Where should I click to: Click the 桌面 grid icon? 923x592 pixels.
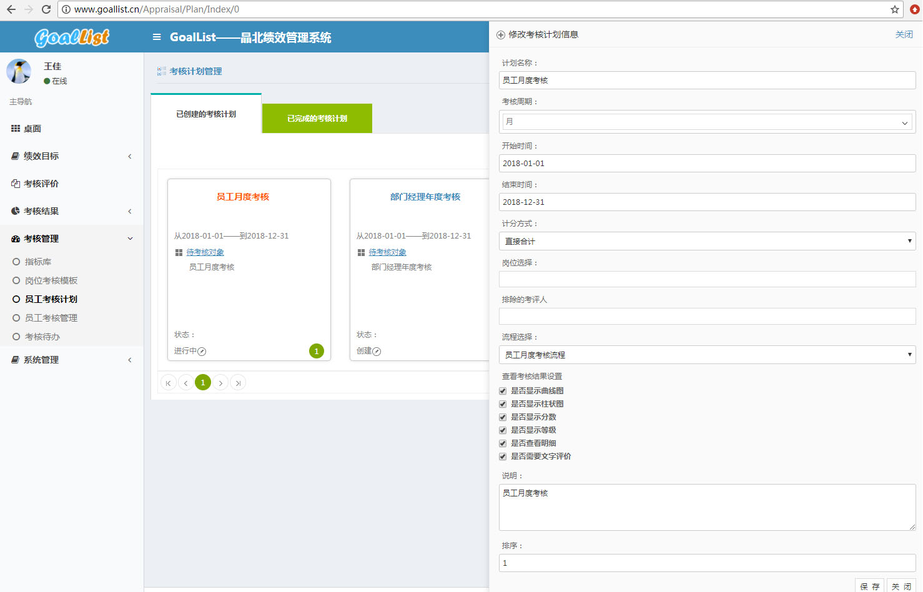[x=16, y=128]
